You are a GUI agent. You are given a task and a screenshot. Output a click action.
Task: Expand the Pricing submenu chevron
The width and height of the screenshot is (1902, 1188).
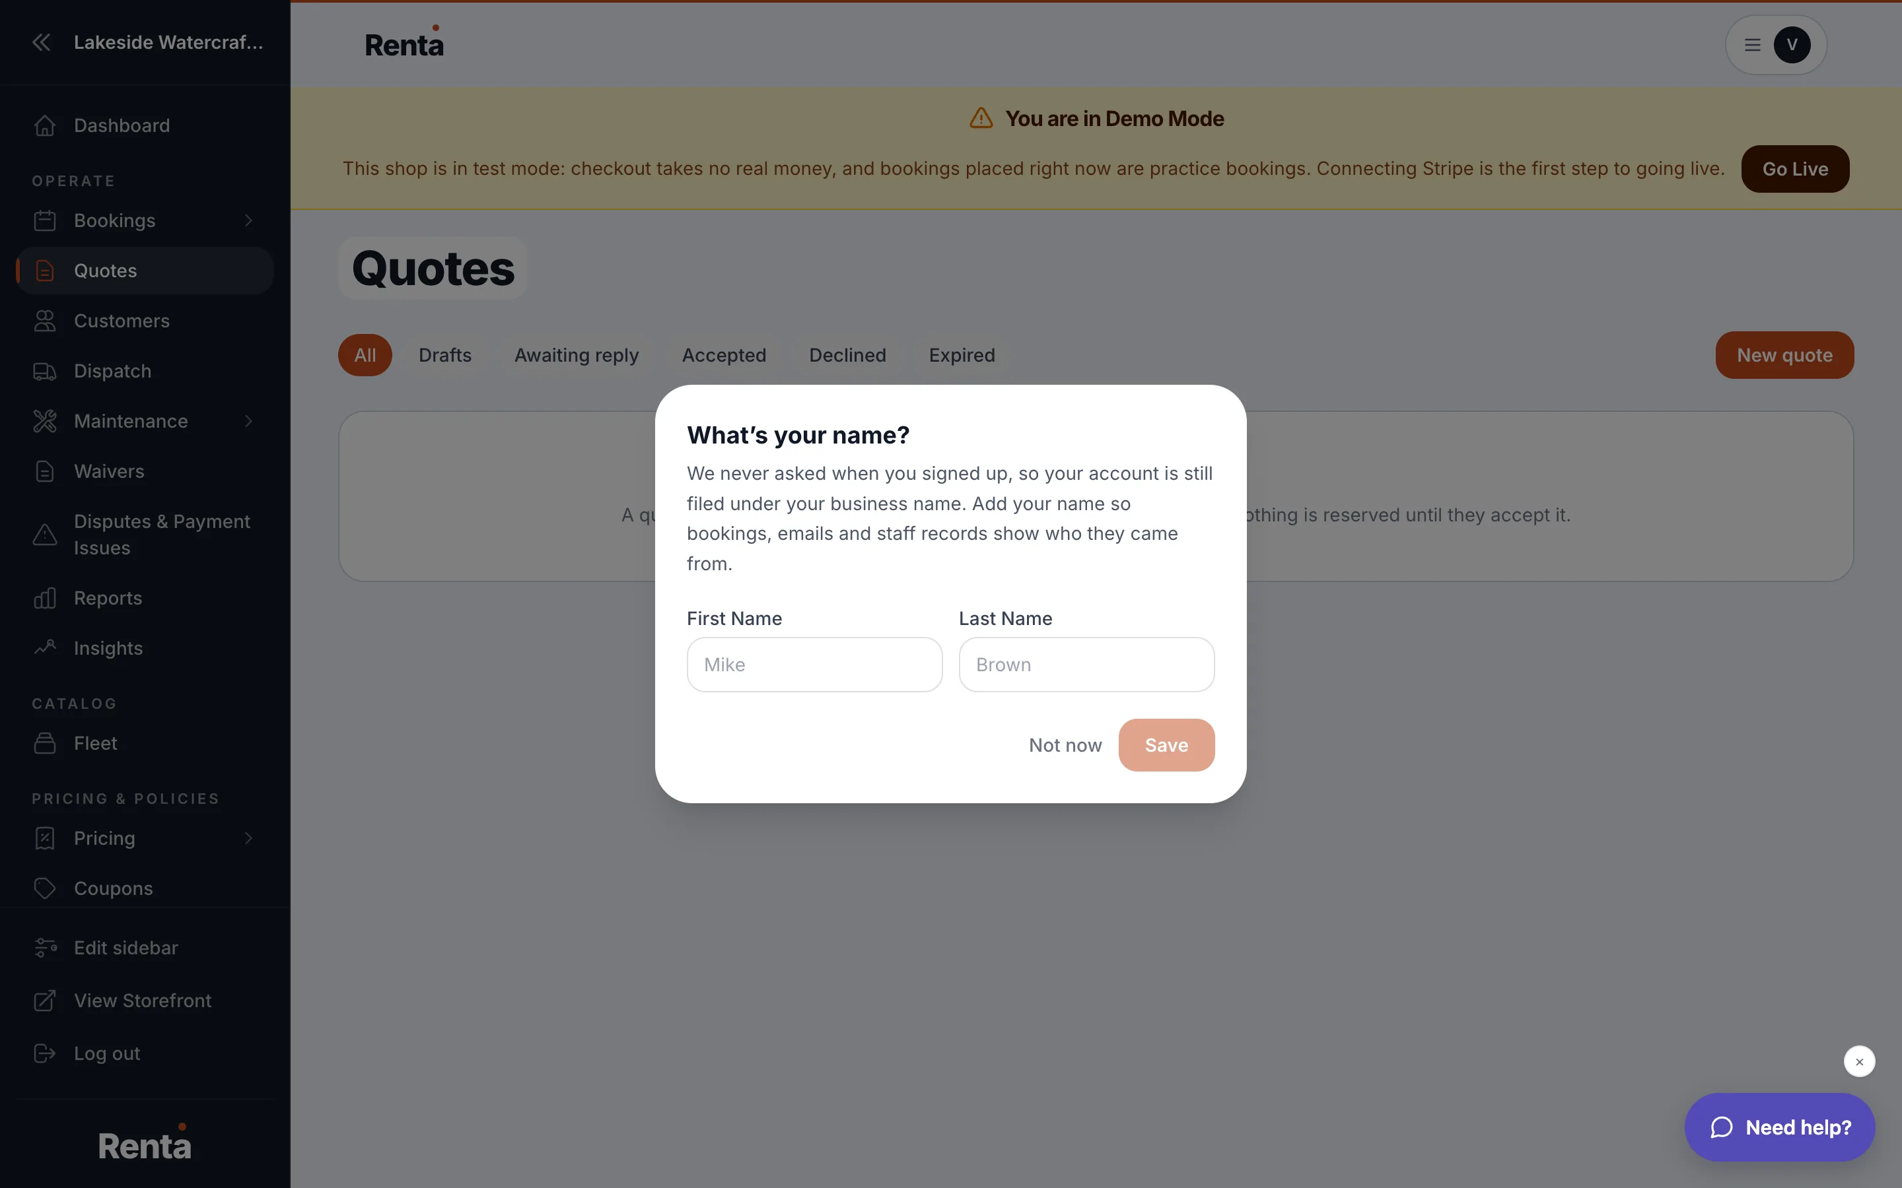(248, 838)
